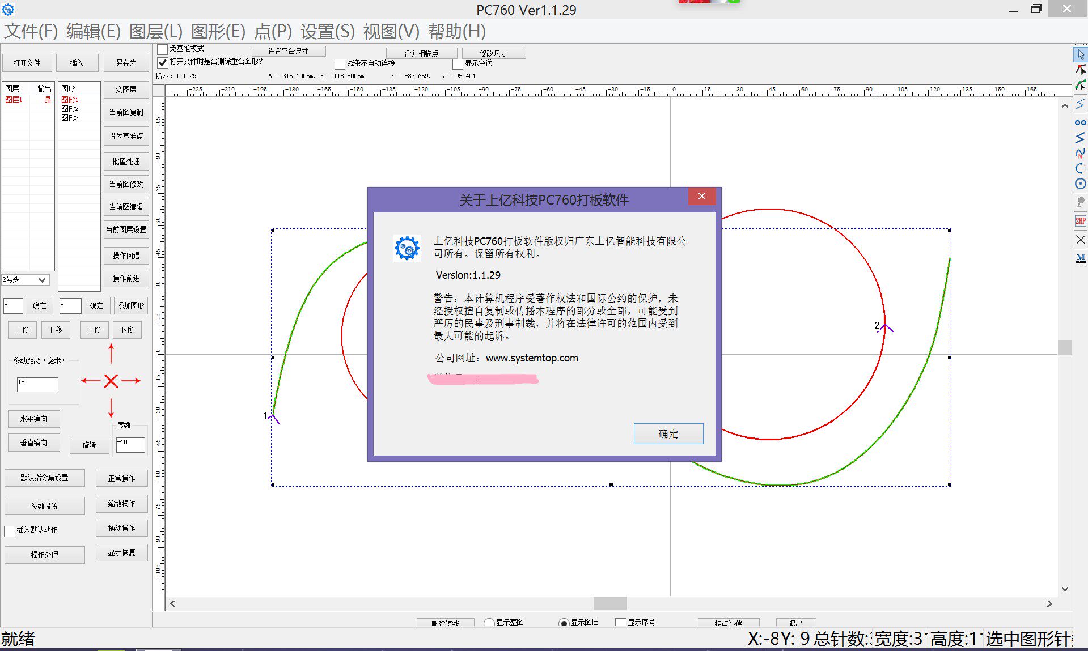
Task: Click the horizontal scrollbar thumb
Action: tap(610, 603)
